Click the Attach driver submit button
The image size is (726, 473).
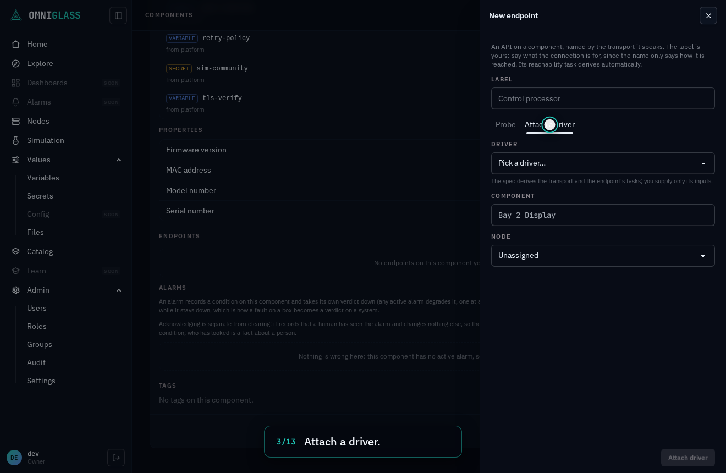(688, 458)
